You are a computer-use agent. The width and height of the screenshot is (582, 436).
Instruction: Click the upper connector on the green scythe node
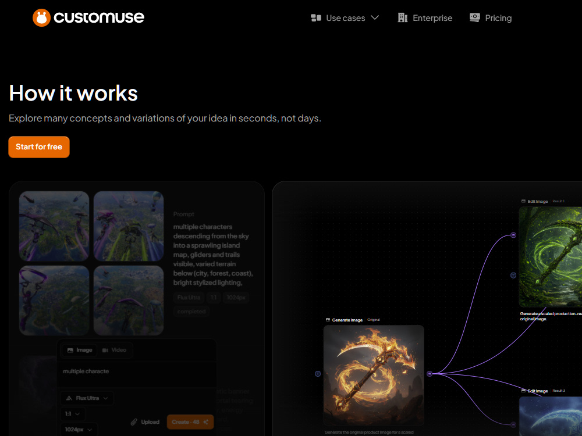[513, 235]
